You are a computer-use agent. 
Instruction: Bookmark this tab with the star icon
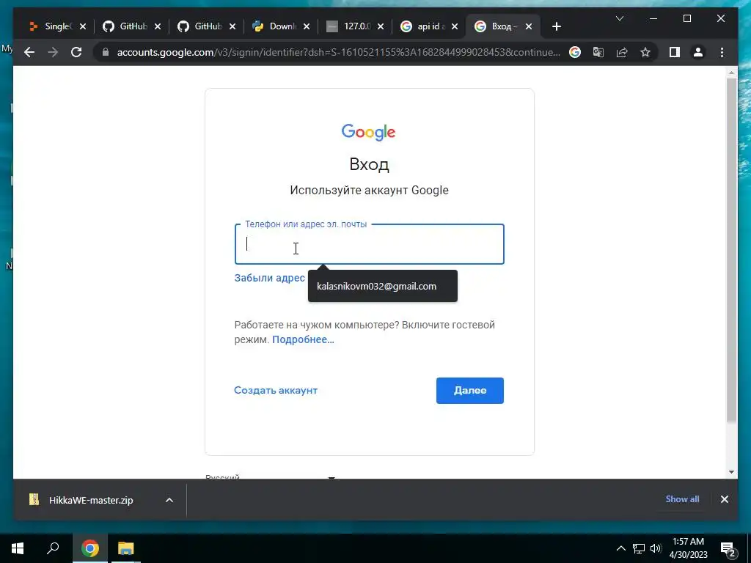click(645, 52)
